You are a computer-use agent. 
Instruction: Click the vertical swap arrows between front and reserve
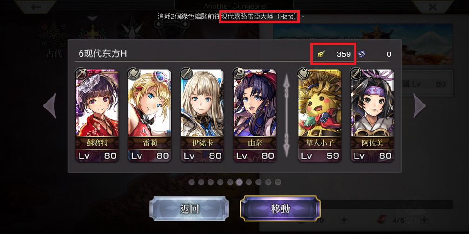point(287,116)
